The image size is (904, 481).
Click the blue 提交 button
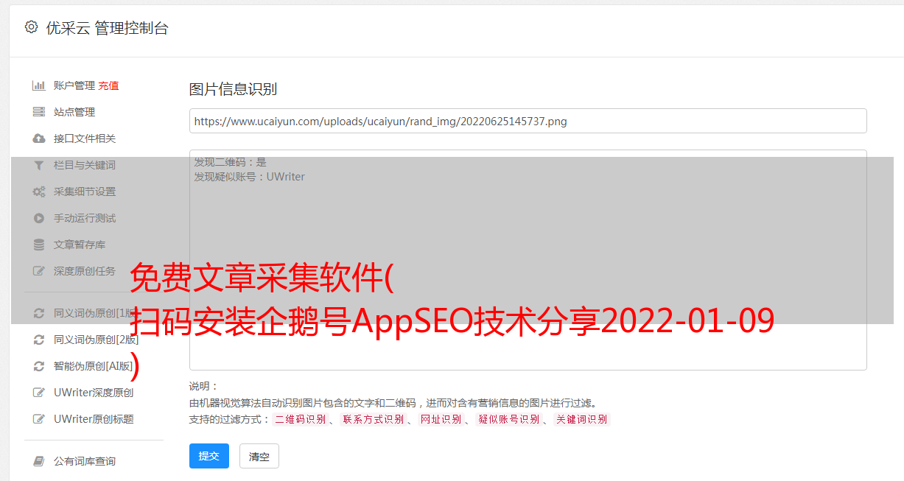pyautogui.click(x=209, y=456)
